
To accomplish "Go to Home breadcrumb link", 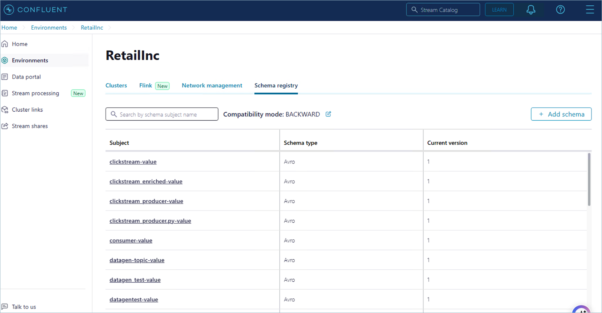I will (x=9, y=27).
